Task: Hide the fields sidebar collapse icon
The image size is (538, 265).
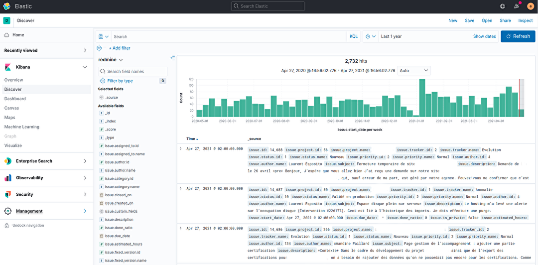Action: [172, 58]
